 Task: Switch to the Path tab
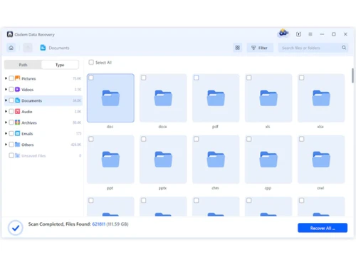23,65
